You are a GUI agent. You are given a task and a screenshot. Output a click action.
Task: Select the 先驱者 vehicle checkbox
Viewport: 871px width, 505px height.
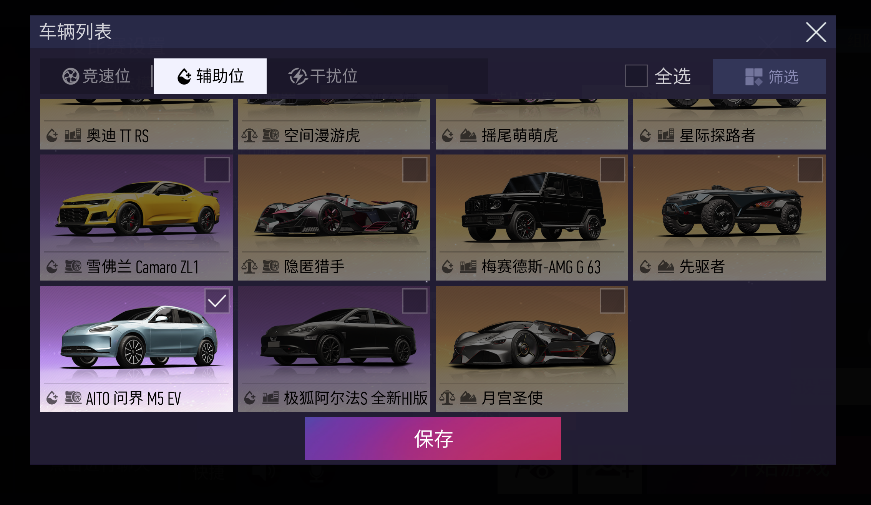(x=810, y=169)
